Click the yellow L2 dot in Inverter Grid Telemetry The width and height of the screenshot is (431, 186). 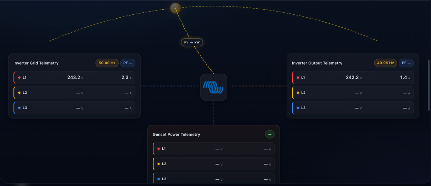coord(19,93)
